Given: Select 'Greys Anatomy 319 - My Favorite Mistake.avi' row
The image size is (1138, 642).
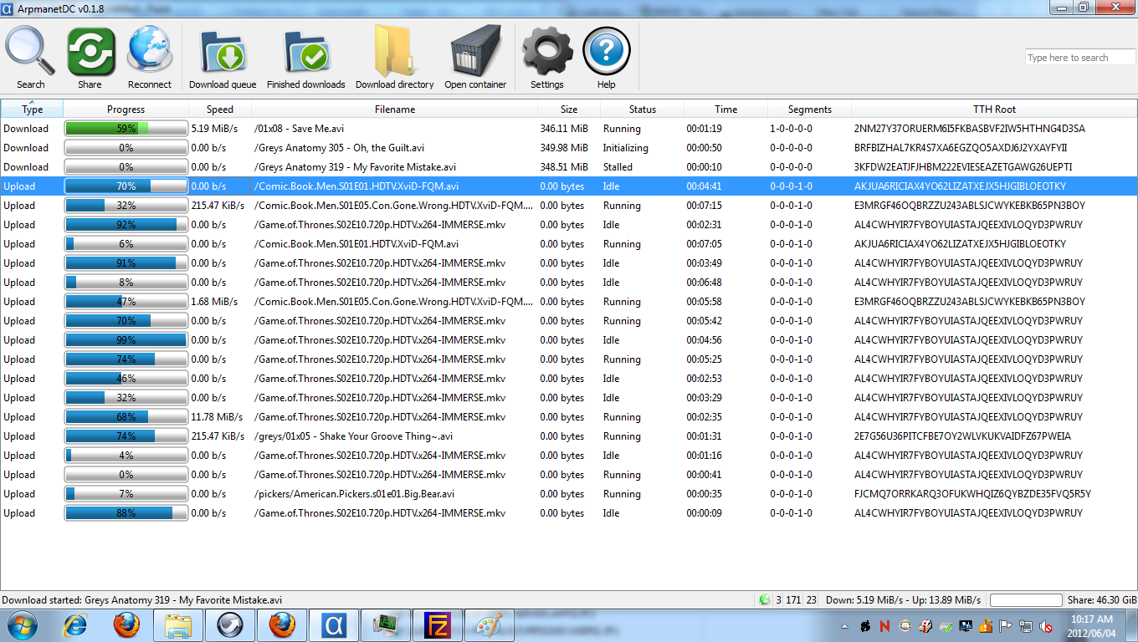Looking at the screenshot, I should pos(569,167).
